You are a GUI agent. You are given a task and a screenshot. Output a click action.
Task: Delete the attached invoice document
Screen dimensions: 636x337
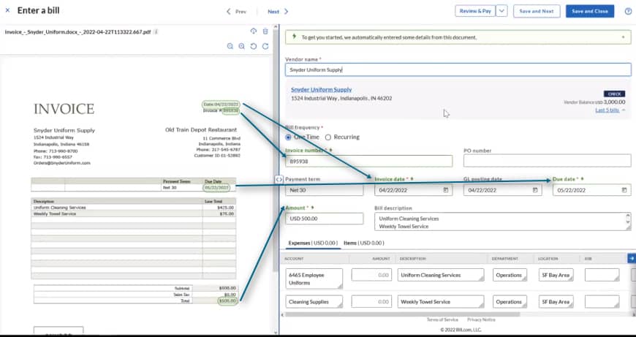click(x=265, y=31)
